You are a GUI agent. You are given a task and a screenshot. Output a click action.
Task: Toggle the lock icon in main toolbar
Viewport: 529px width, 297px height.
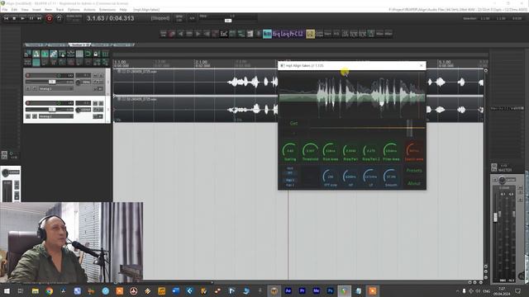[96, 54]
